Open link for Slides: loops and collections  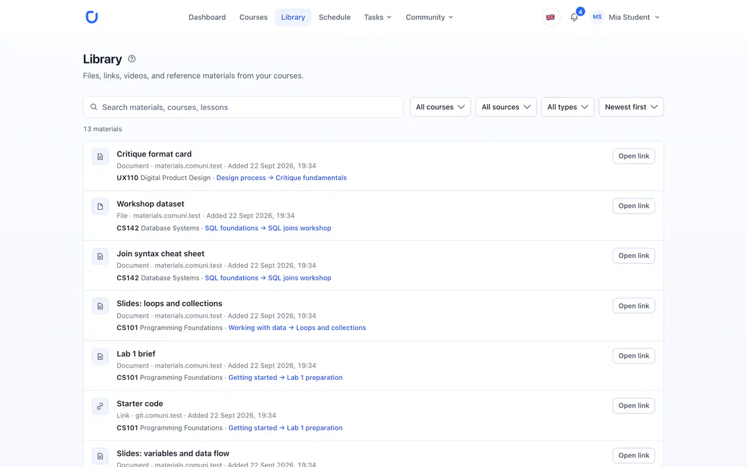pyautogui.click(x=634, y=306)
